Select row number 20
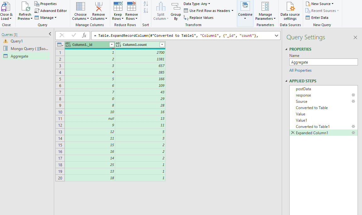The width and height of the screenshot is (362, 215). click(x=60, y=178)
